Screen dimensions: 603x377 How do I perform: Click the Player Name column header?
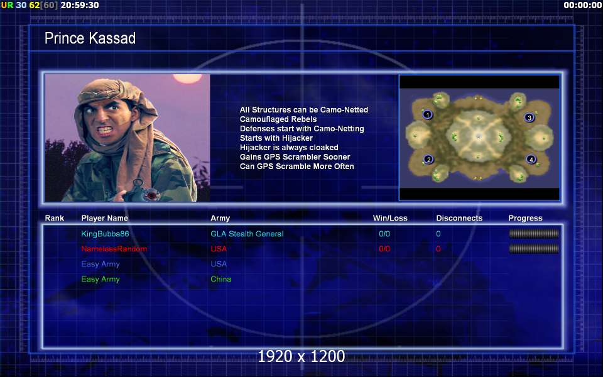click(105, 218)
